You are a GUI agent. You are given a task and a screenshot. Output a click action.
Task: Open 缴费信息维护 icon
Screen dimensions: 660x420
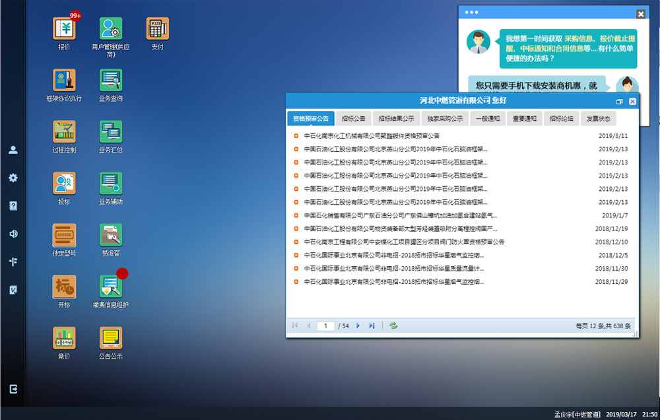coord(110,287)
